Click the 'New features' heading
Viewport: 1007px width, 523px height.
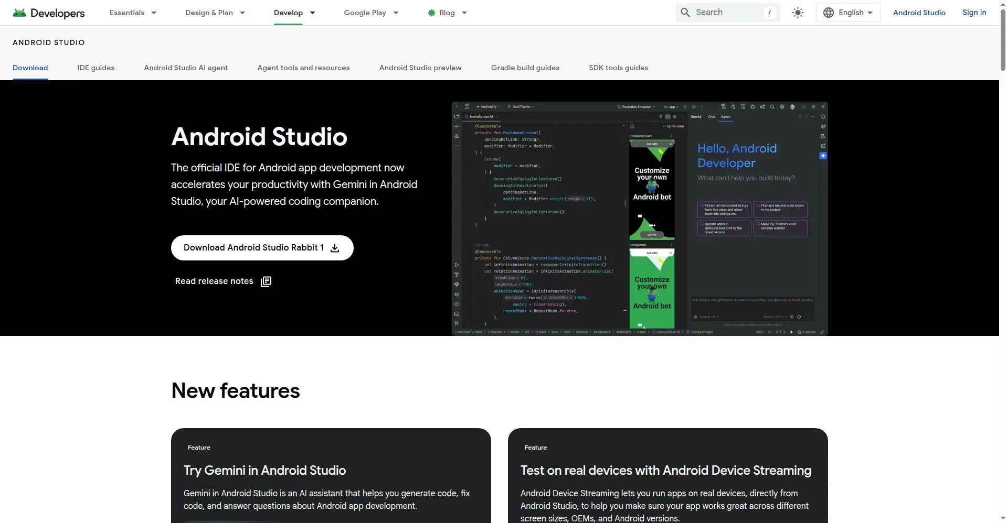[236, 391]
